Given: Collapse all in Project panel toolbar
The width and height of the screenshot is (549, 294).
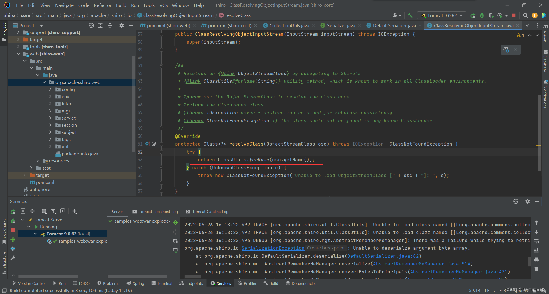Looking at the screenshot, I should pyautogui.click(x=110, y=25).
